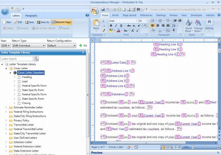Viewport: 221px width, 155px height.
Task: Click the Sort A-Z icon
Action: pyautogui.click(x=168, y=30)
